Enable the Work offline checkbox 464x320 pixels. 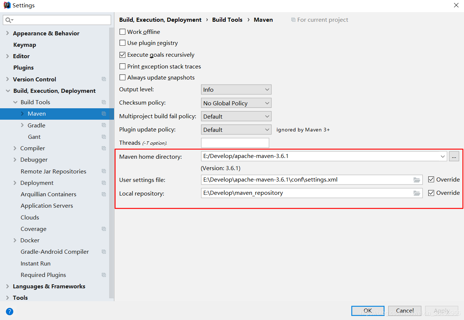122,32
